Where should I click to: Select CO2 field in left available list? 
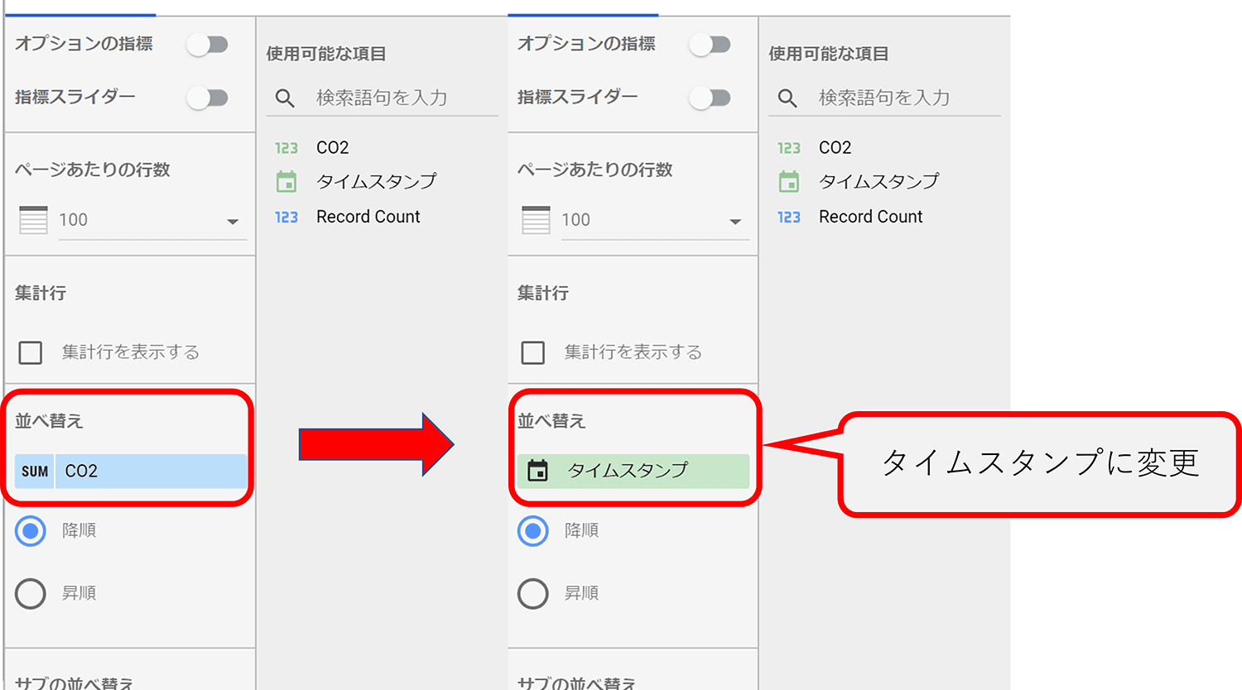[333, 148]
